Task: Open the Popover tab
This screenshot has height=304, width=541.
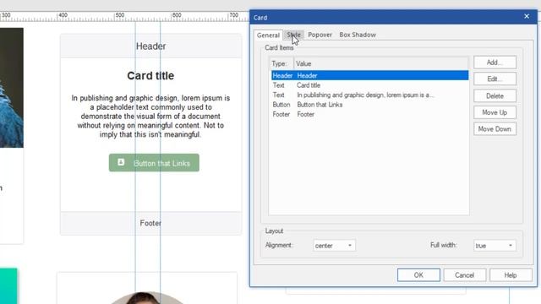Action: coord(320,35)
